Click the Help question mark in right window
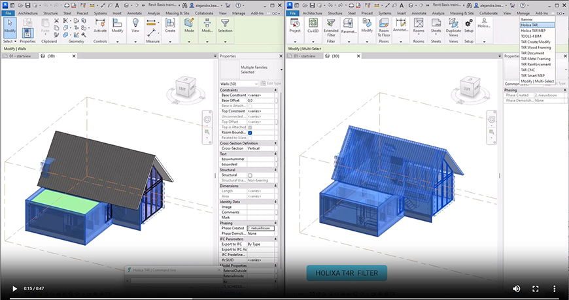The width and height of the screenshot is (569, 300). point(523,5)
